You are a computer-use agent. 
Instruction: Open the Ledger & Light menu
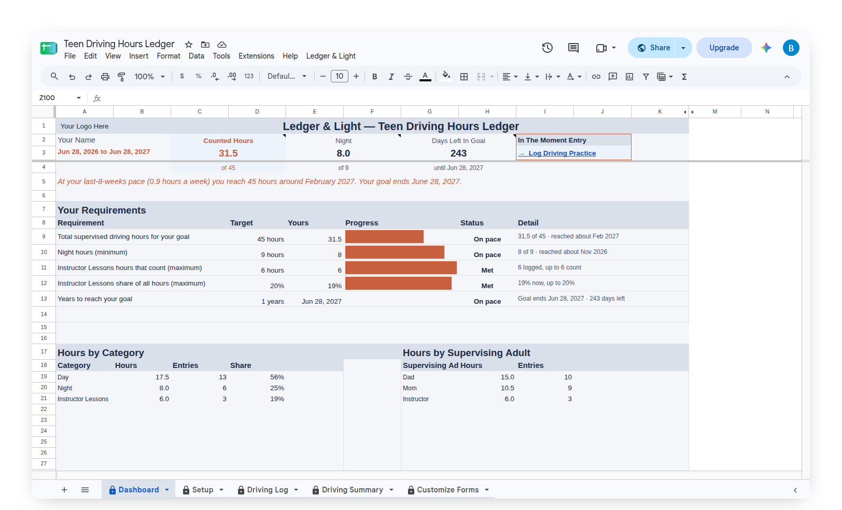click(331, 56)
